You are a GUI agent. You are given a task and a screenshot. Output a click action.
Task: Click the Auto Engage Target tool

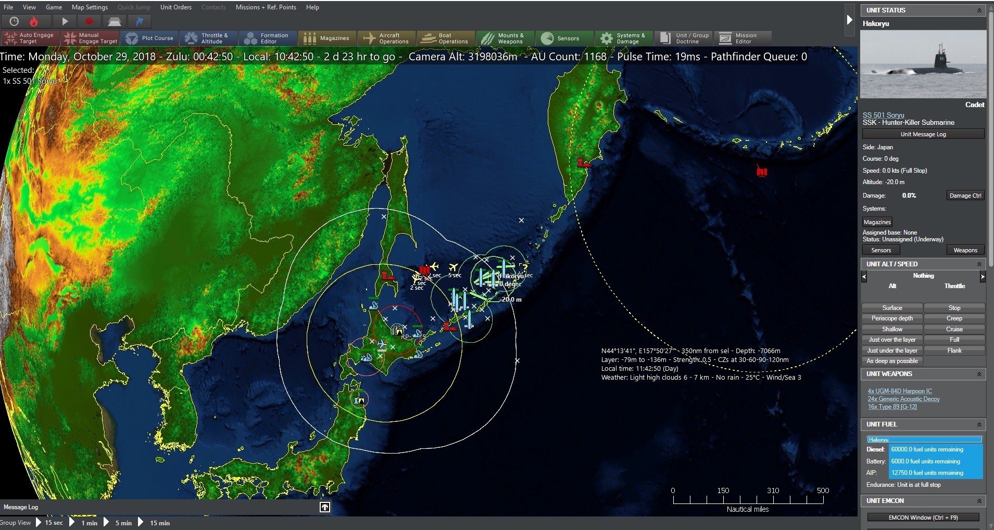(30, 38)
